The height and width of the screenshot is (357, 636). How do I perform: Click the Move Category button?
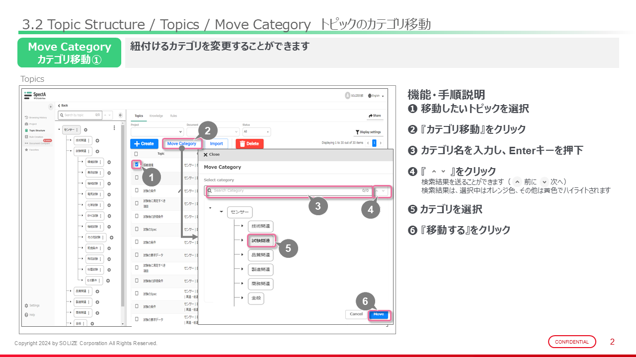[181, 144]
